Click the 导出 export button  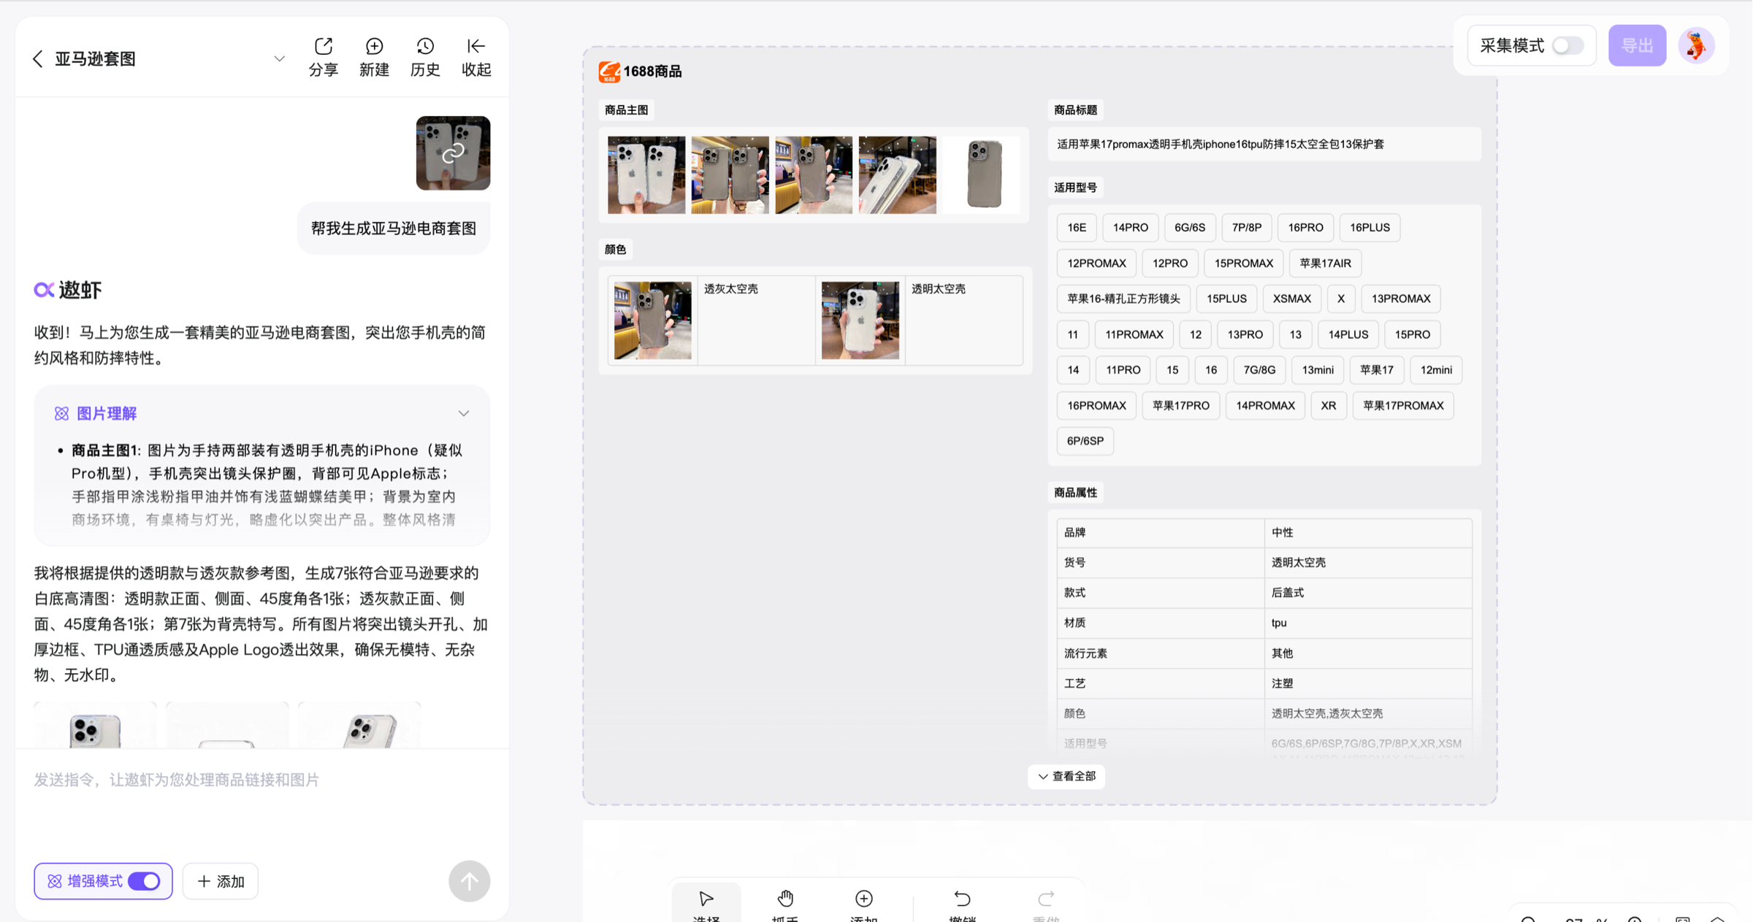1637,45
